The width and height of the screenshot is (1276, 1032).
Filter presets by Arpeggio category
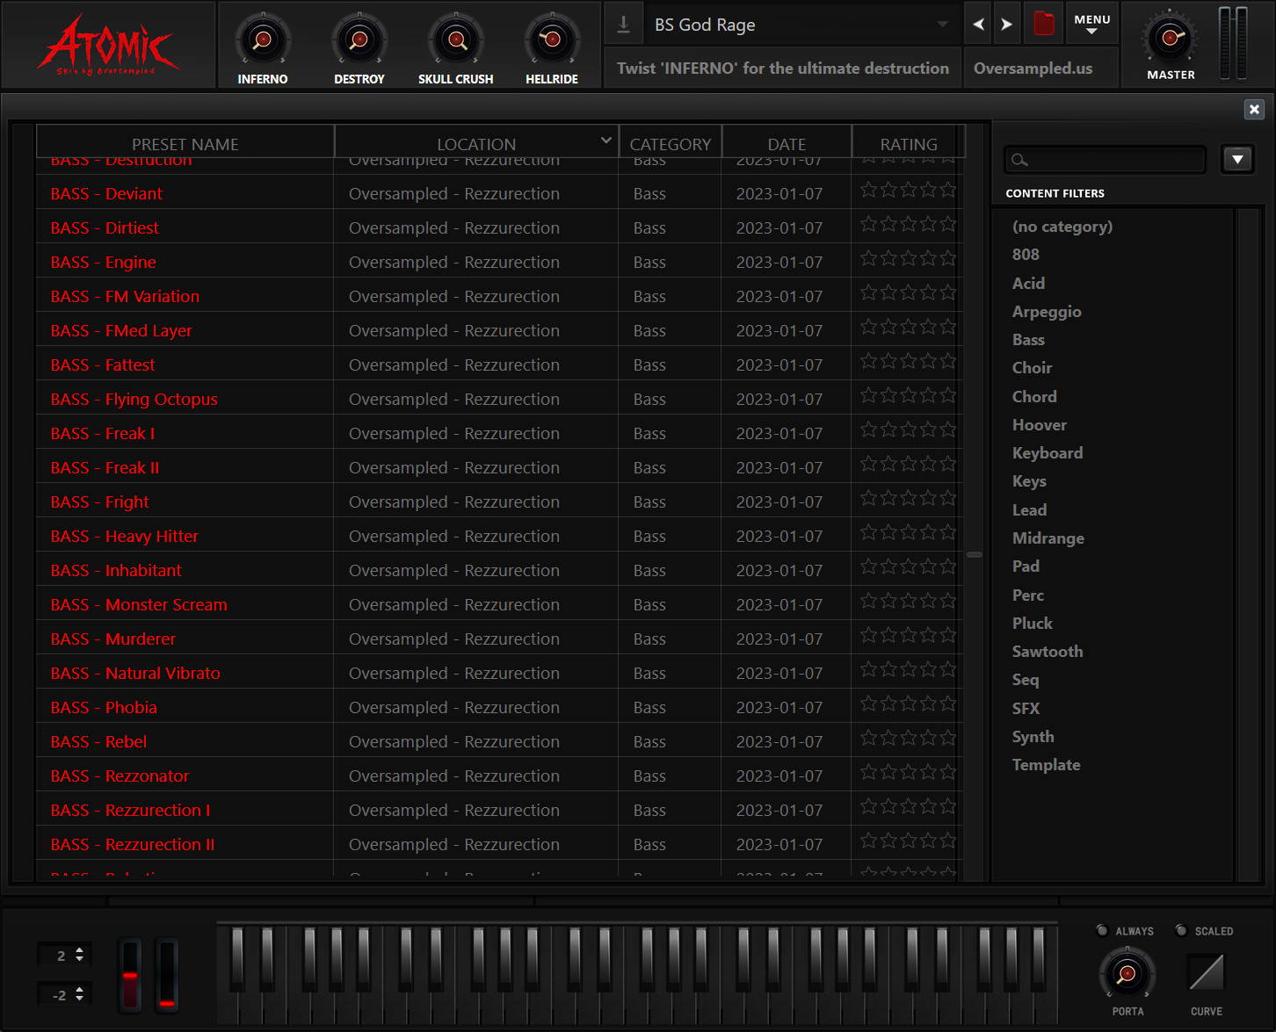point(1047,312)
